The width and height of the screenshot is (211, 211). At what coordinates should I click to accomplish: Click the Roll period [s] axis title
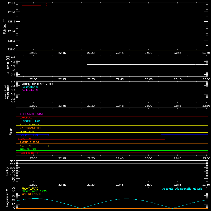(x=8, y=66)
